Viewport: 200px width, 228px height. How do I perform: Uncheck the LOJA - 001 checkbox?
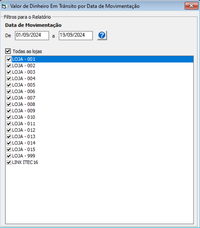tap(9, 59)
